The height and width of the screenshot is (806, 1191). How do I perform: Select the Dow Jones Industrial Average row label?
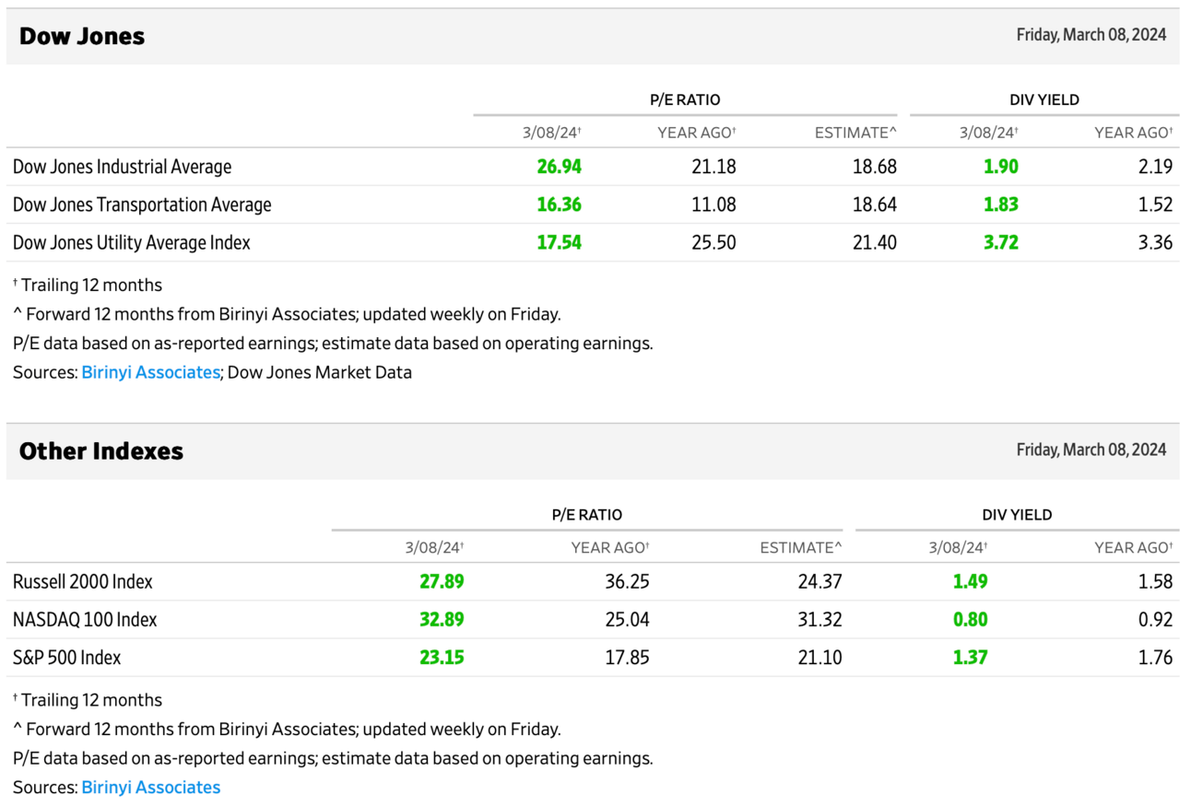point(122,167)
